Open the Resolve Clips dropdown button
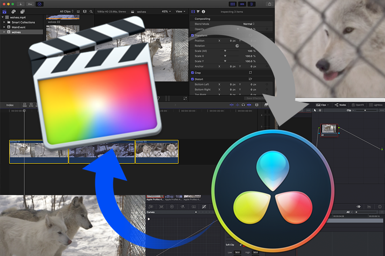This screenshot has width=385, height=256. coord(322,105)
